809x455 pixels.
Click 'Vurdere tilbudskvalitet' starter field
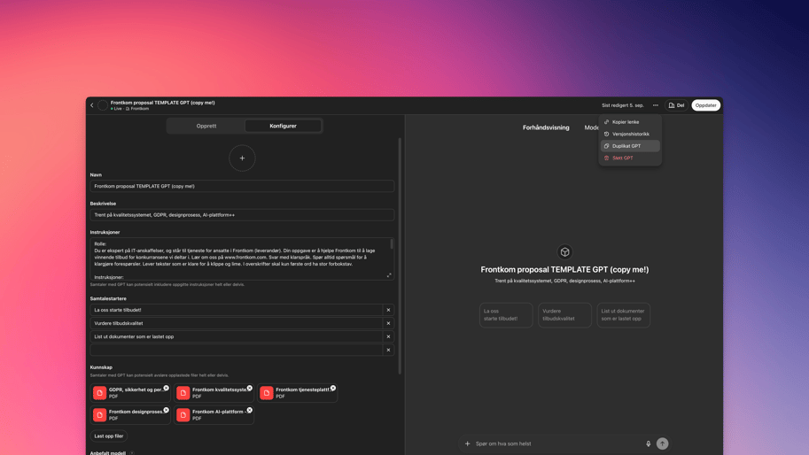point(237,323)
